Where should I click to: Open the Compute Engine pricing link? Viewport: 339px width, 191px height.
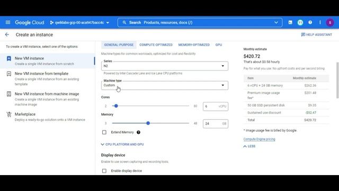pos(259,139)
